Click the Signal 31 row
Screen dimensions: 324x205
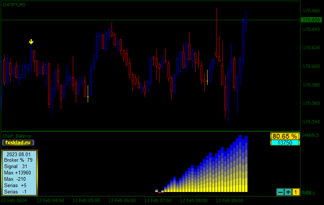[16, 167]
